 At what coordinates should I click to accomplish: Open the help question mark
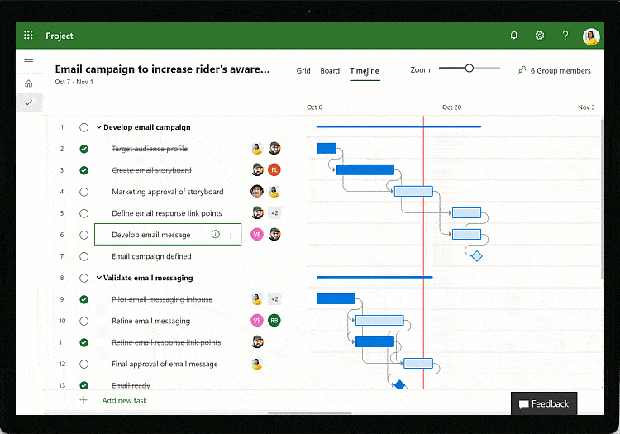565,36
